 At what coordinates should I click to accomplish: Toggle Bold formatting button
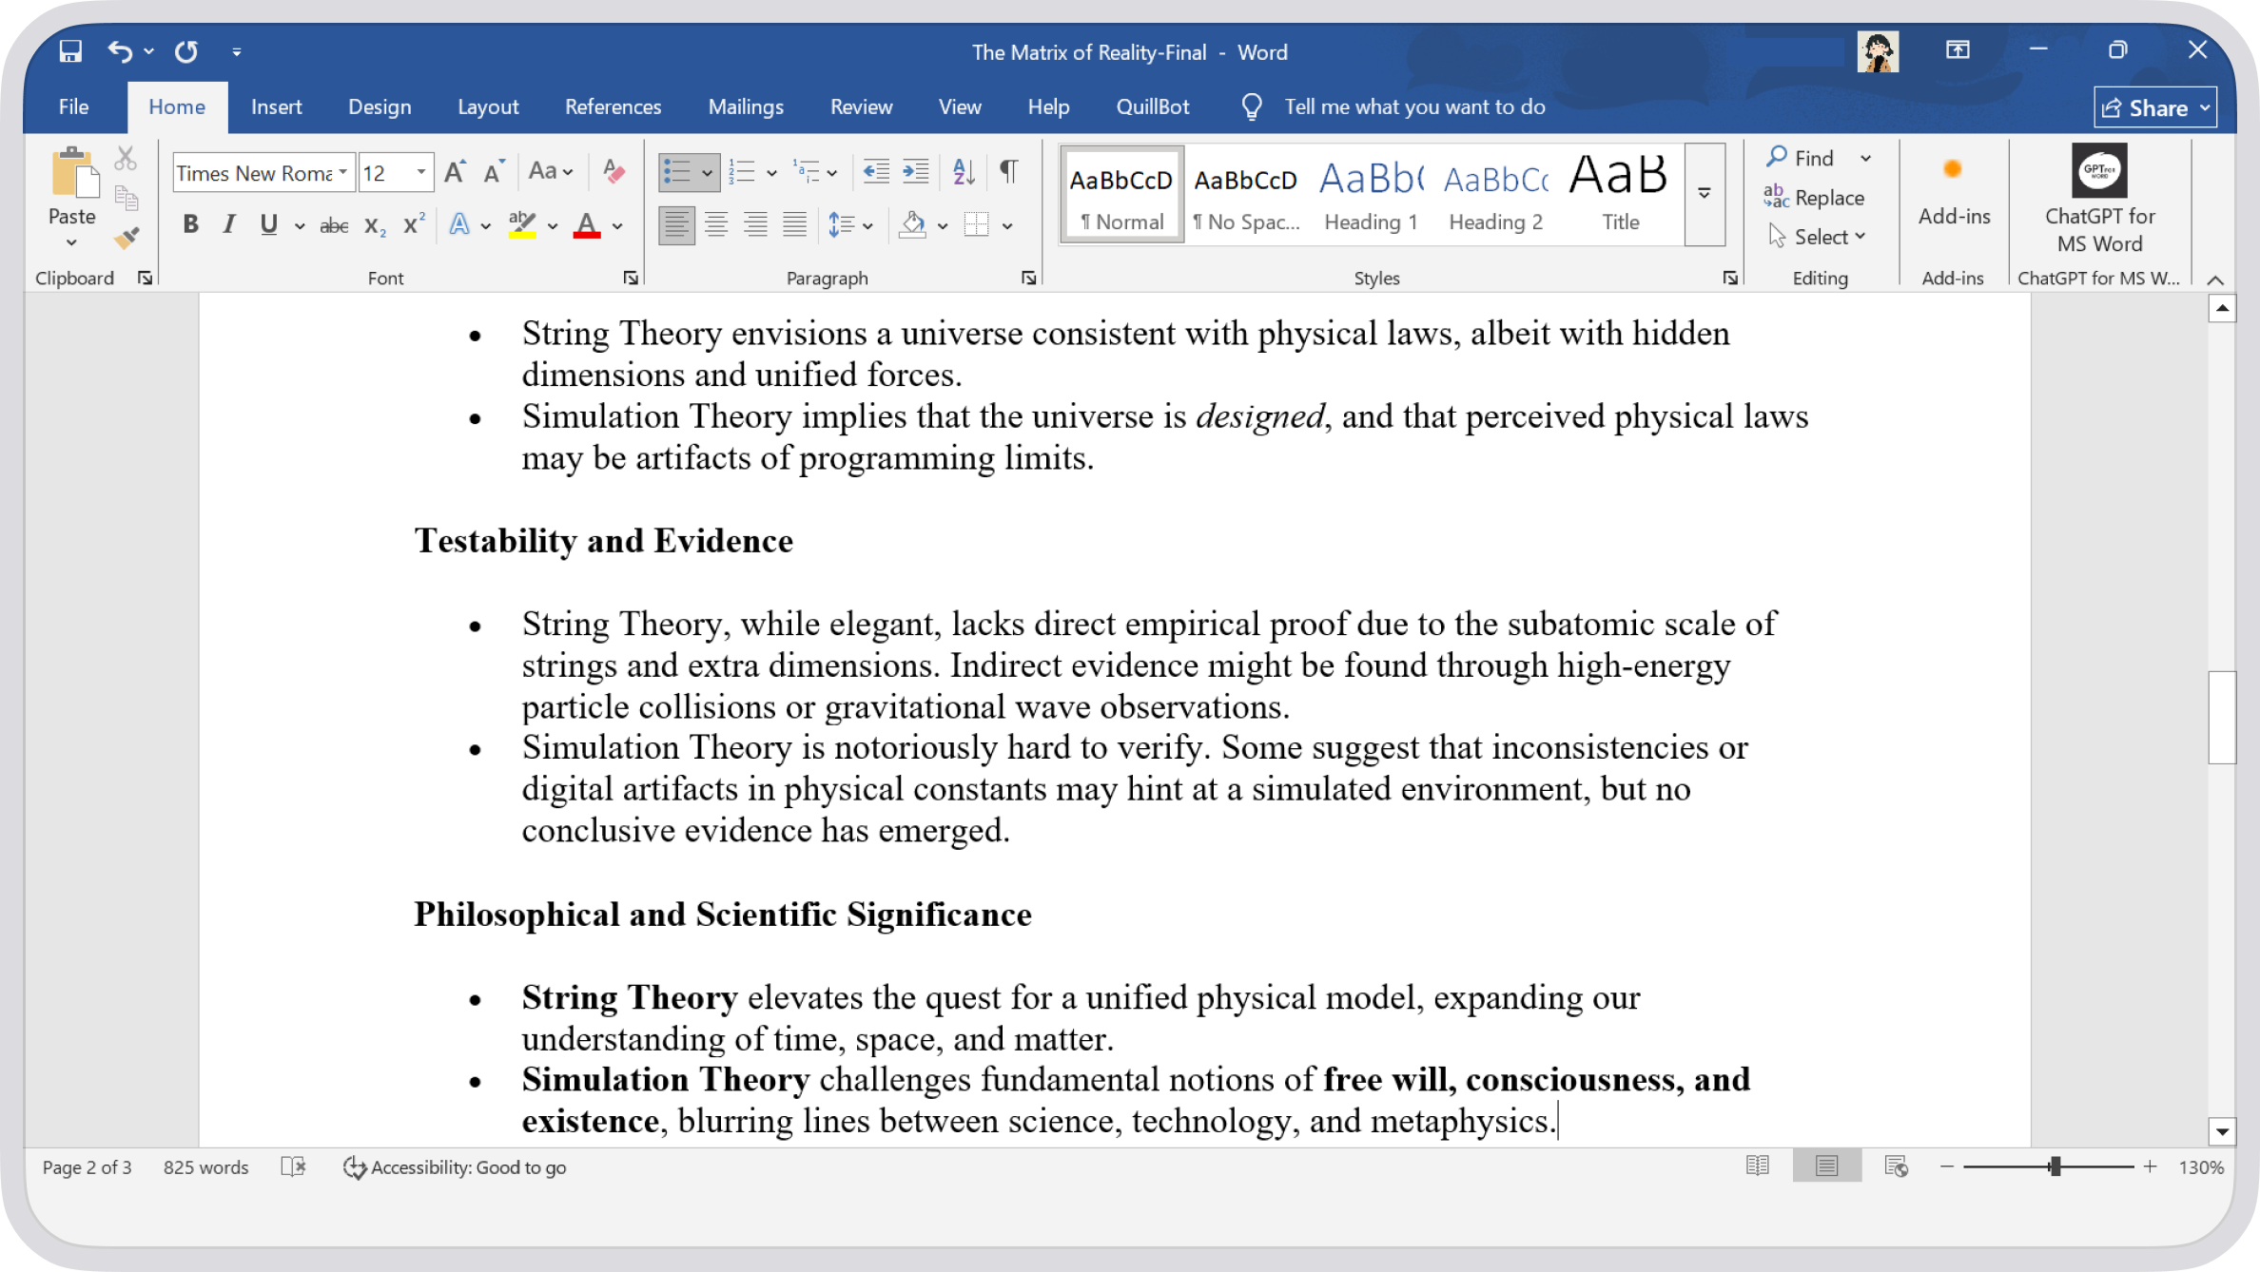point(190,225)
